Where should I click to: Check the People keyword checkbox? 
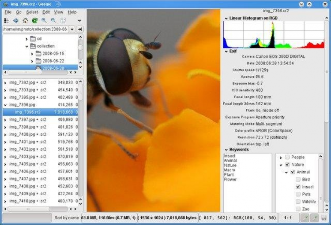point(287,157)
